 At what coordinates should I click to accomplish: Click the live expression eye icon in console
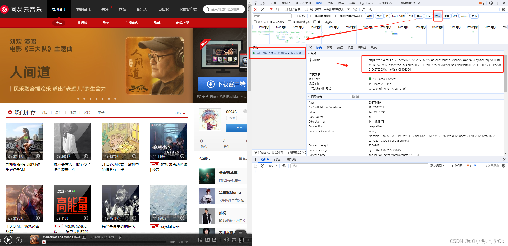284,166
